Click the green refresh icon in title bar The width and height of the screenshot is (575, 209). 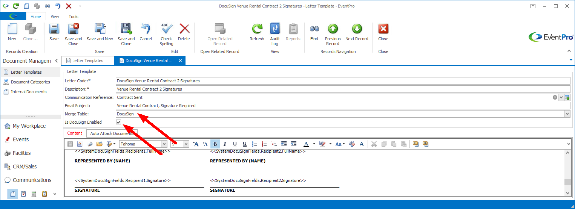click(x=15, y=6)
